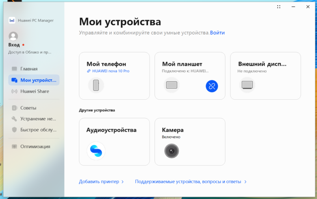Click the blue disconnect link button for tablet

point(212,86)
